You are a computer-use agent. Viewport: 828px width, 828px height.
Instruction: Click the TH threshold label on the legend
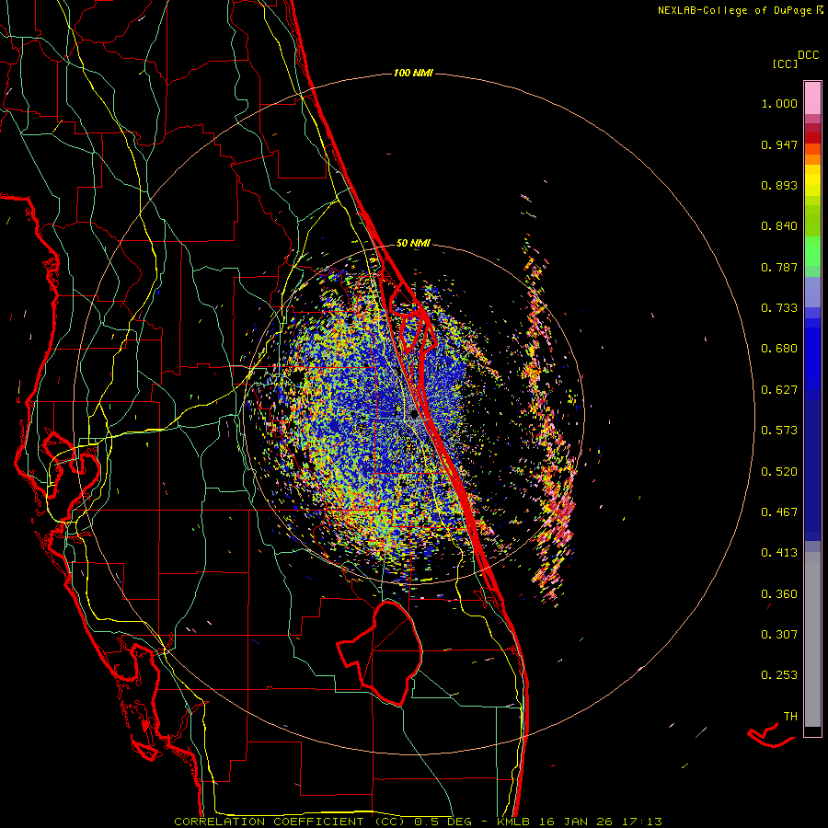coord(790,717)
